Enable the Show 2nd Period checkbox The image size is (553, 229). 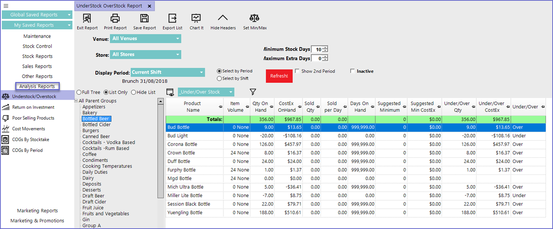coord(297,71)
